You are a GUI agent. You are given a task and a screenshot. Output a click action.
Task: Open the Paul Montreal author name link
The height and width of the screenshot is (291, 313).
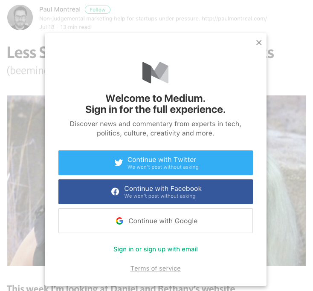(60, 9)
